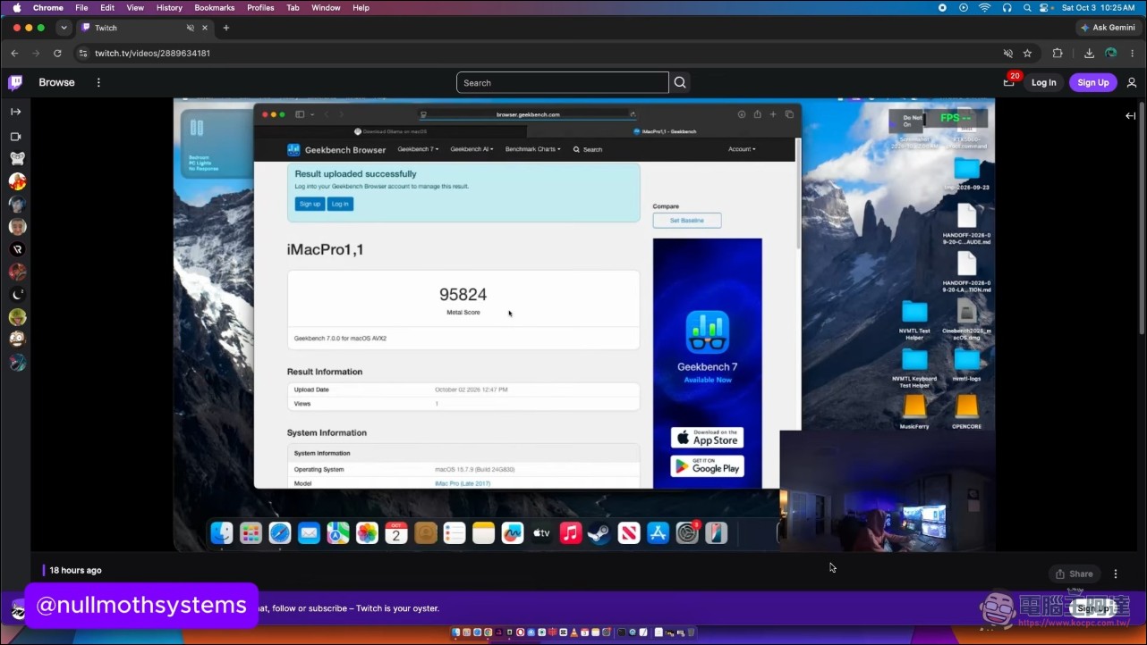The image size is (1147, 645).
Task: Collapse the Twitch chat panel arrow
Action: tap(1130, 115)
